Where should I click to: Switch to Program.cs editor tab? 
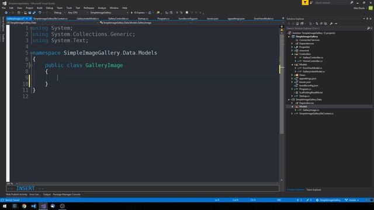(x=164, y=19)
